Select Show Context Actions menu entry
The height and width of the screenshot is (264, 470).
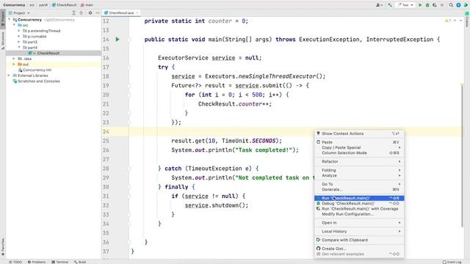tap(359, 133)
